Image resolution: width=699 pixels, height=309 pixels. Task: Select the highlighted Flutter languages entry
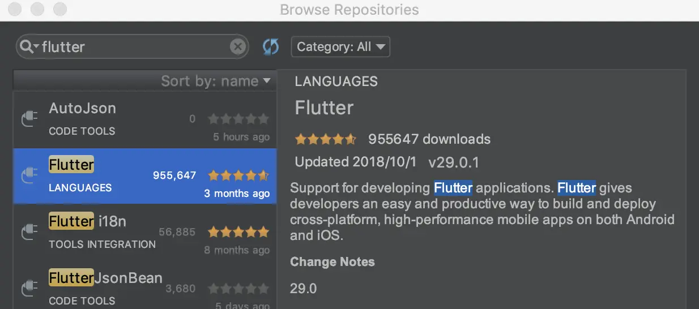[x=145, y=176]
